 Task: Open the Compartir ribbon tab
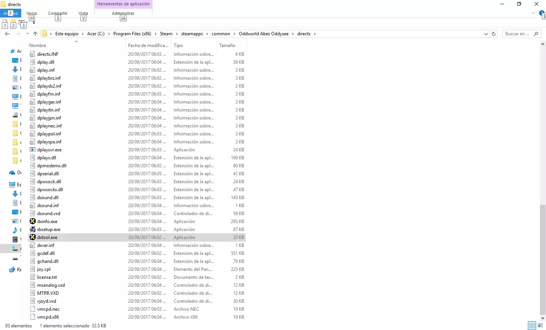(x=58, y=13)
